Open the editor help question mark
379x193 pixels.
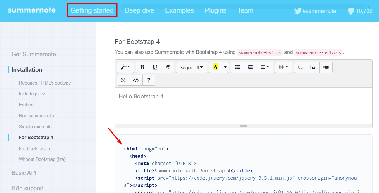pyautogui.click(x=149, y=80)
